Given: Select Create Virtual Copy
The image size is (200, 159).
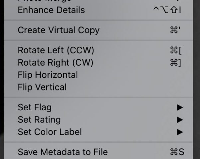Looking at the screenshot, I should 59,30.
